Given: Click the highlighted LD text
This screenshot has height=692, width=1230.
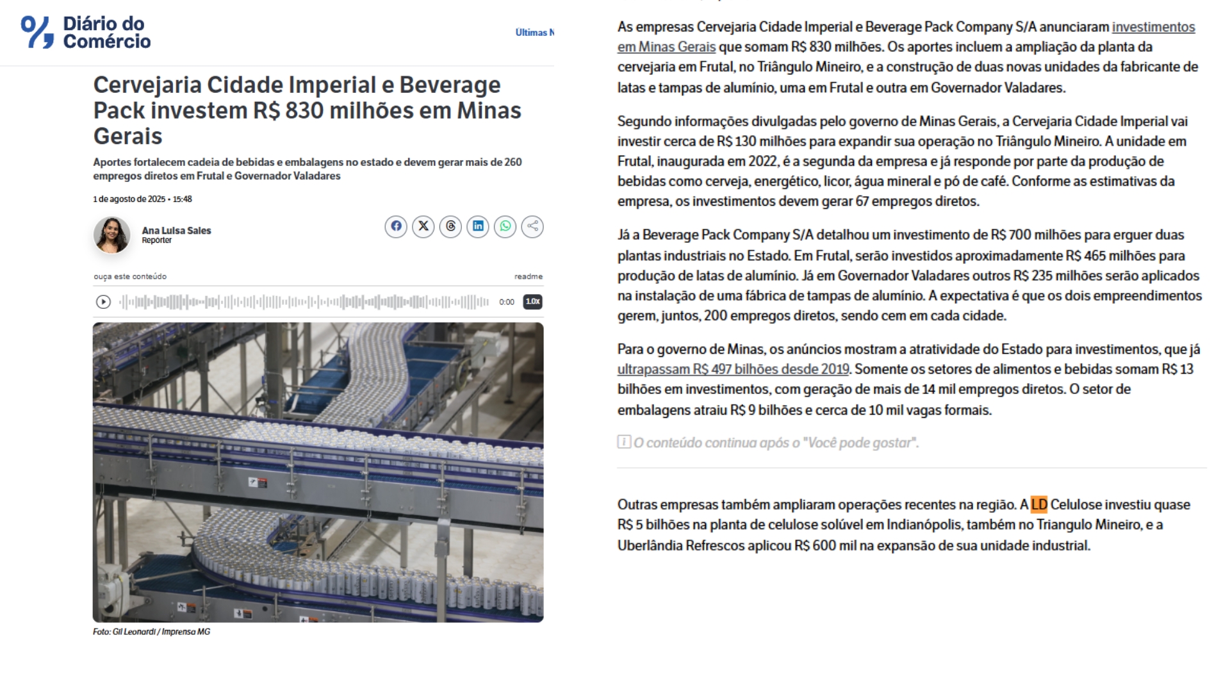Looking at the screenshot, I should pyautogui.click(x=1038, y=505).
